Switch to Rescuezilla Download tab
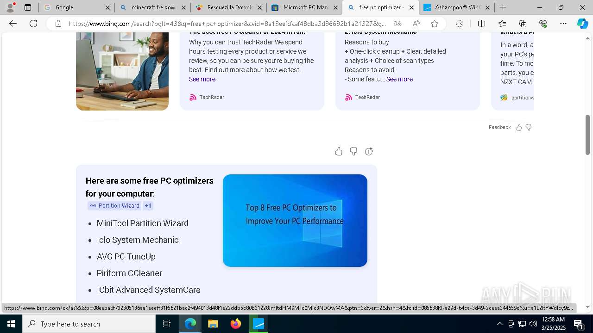 click(x=228, y=7)
